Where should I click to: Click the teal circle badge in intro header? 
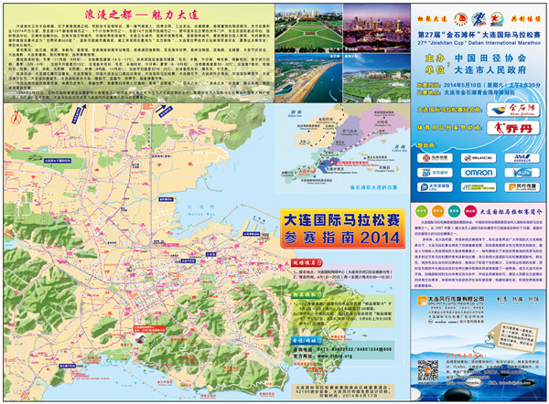[x=454, y=211]
